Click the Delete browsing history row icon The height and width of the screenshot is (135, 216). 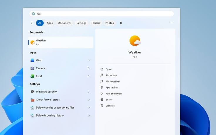[x=32, y=115]
